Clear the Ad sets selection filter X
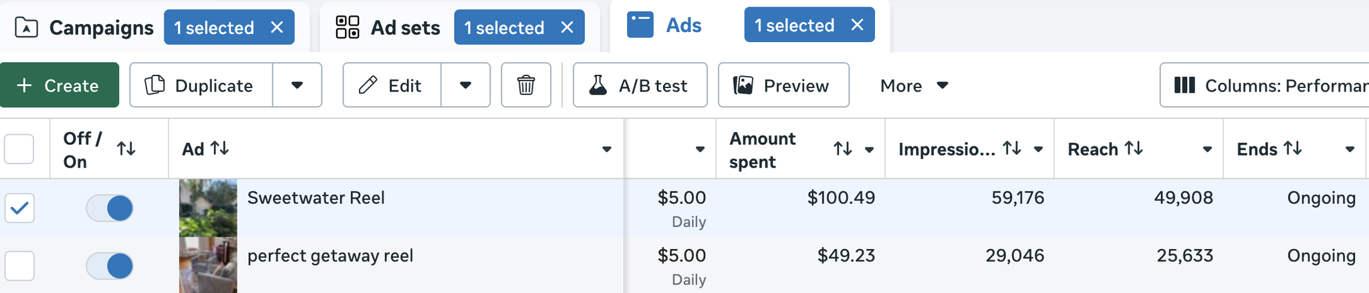 coord(567,27)
